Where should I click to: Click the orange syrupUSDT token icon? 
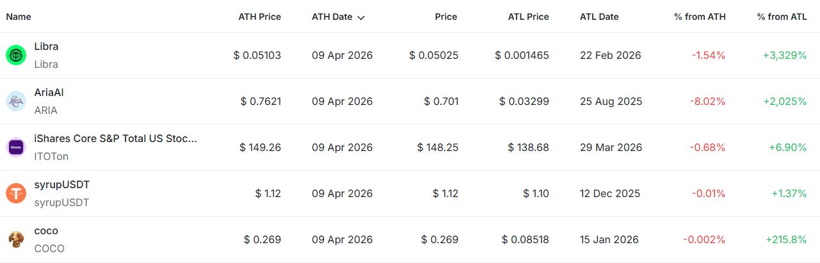(15, 194)
